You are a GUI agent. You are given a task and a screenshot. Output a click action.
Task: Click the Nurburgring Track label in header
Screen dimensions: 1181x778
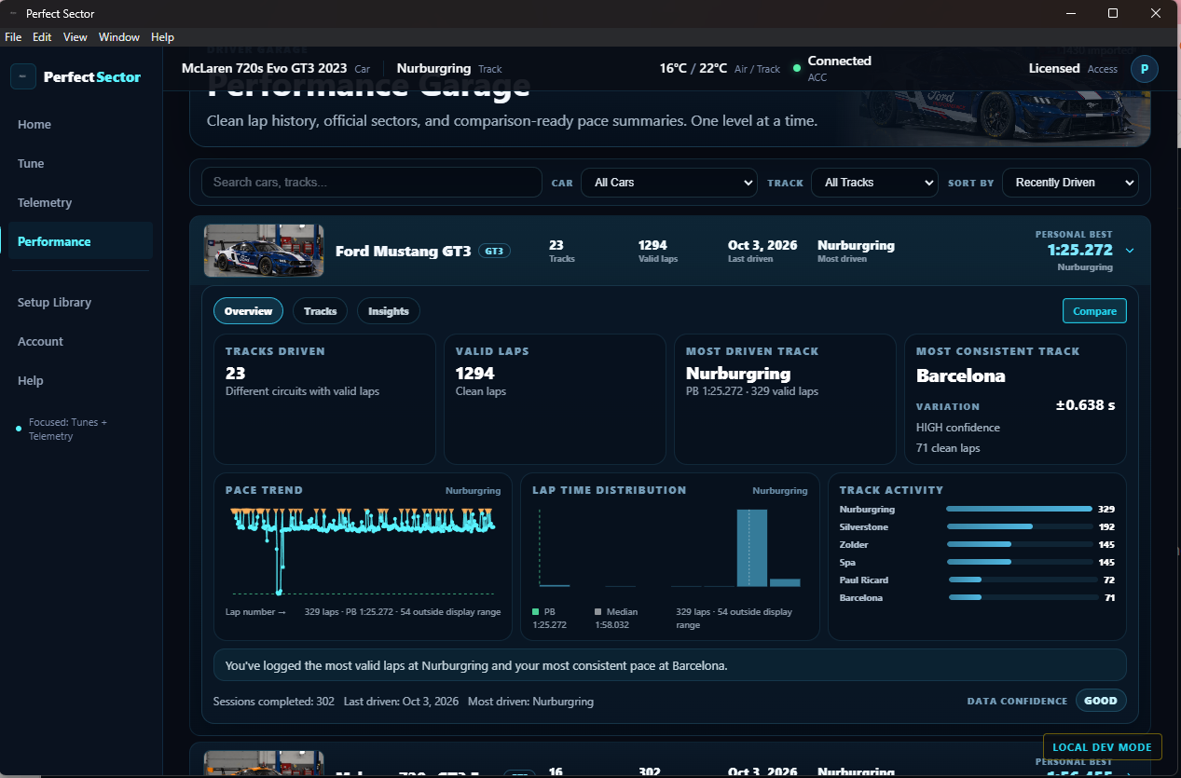tap(449, 69)
